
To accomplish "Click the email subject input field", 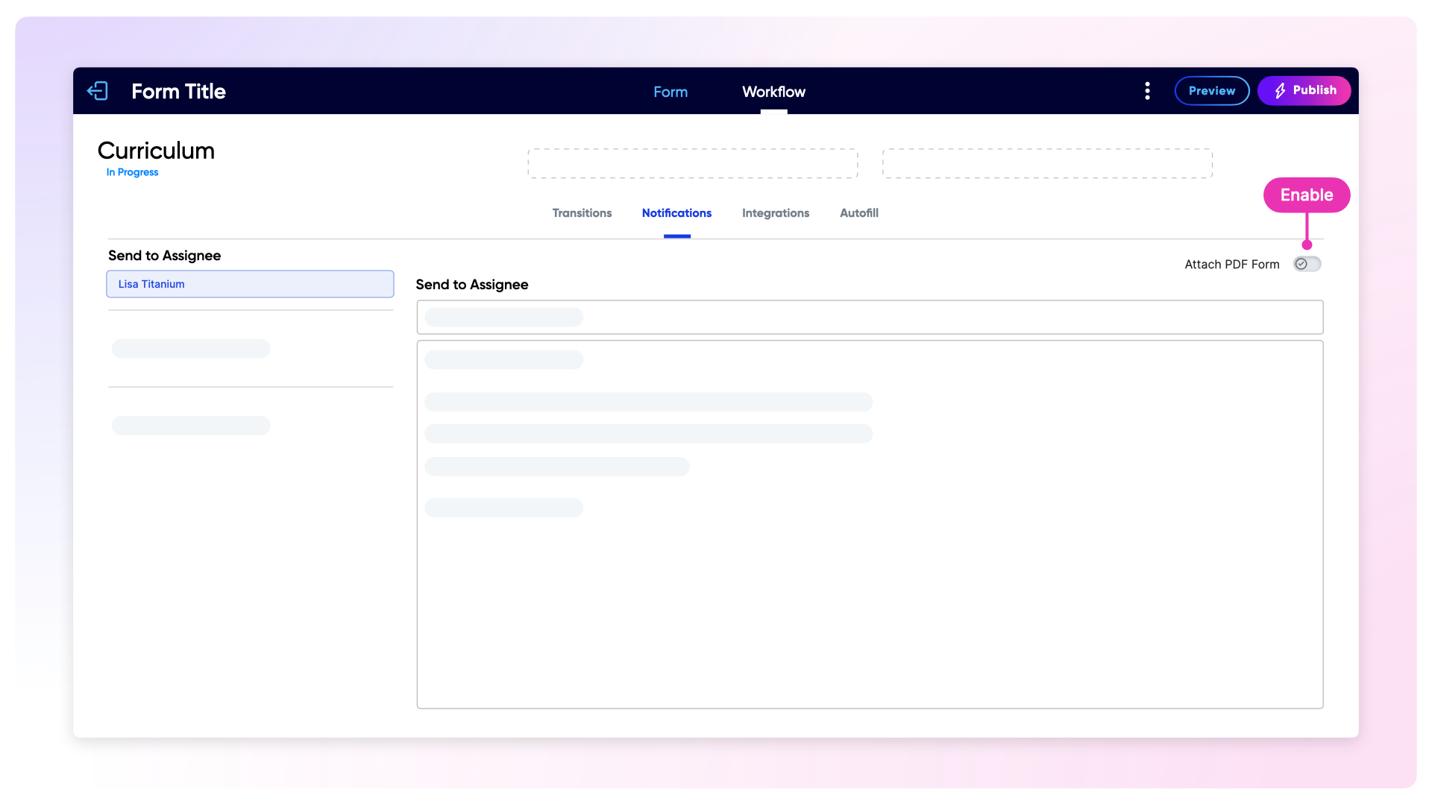I will click(869, 318).
